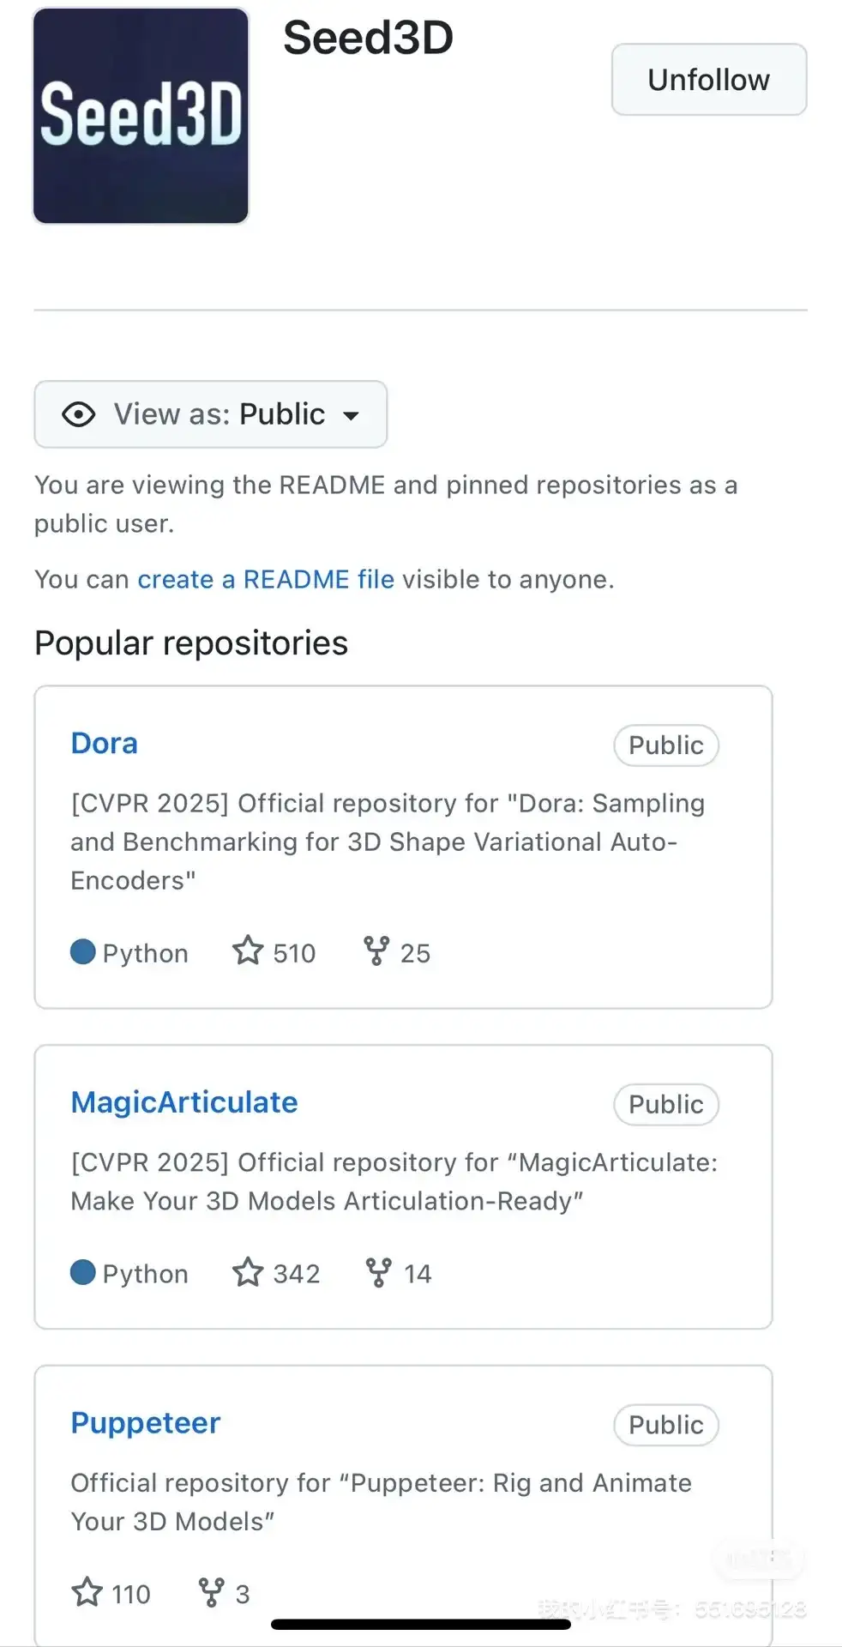
Task: Open the View as: Public dropdown
Action: pos(211,415)
